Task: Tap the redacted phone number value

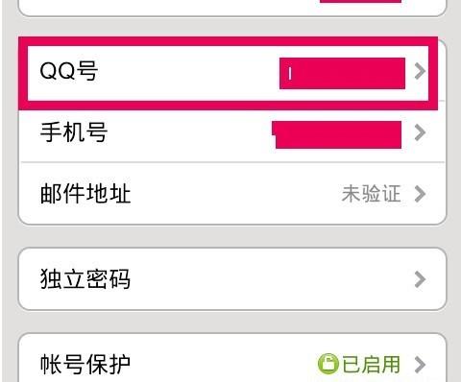Action: [337, 134]
